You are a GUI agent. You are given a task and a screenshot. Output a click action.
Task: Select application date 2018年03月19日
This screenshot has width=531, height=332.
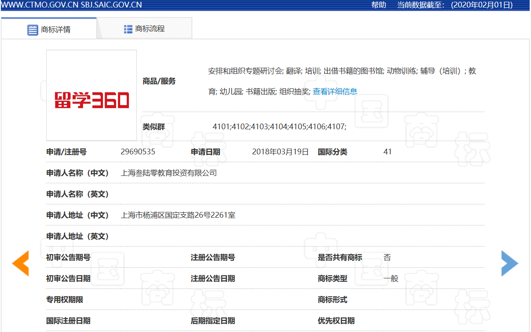(x=280, y=152)
